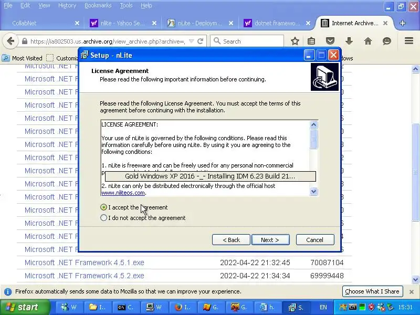Image resolution: width=420 pixels, height=315 pixels.
Task: Click file size 69999448 cell
Action: [x=327, y=276]
